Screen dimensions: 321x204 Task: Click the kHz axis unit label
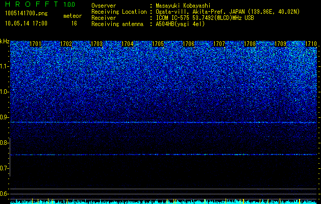point(5,41)
